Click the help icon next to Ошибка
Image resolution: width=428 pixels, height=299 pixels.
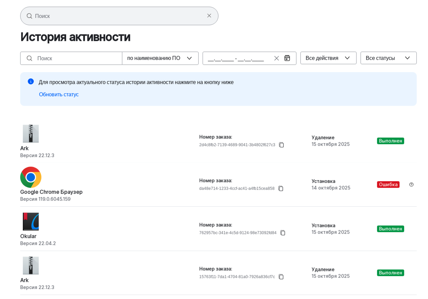pos(411,185)
